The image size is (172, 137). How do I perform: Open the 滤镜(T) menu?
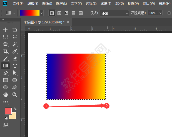click(106, 4)
